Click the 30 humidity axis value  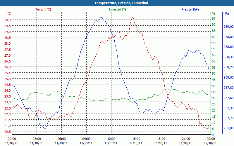coord(214,98)
